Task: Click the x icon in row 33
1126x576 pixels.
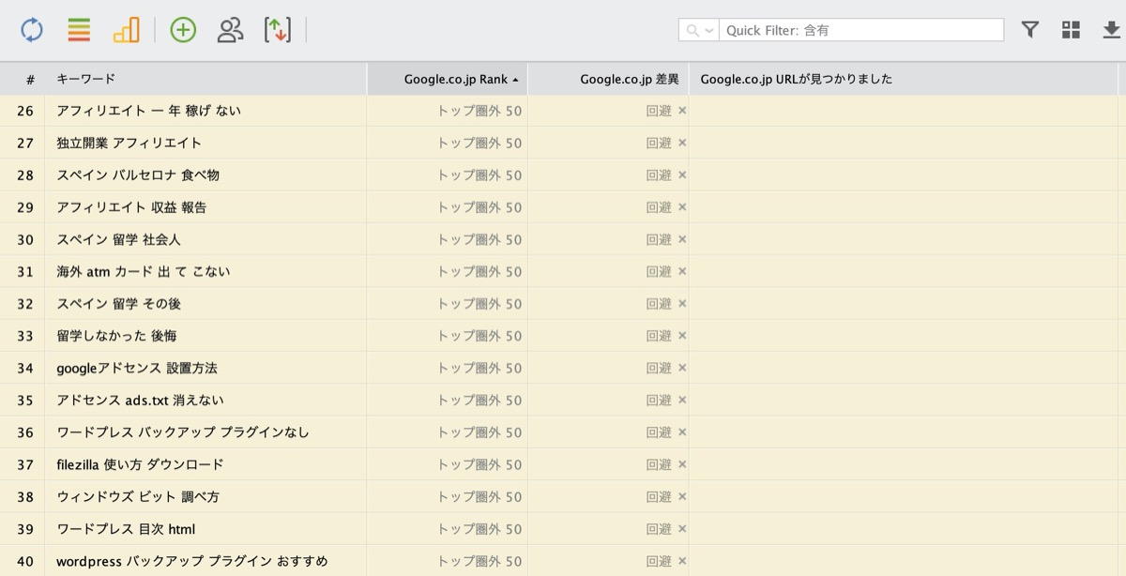Action: coord(682,336)
